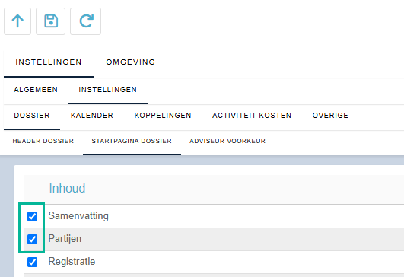Click the up arrow toolbar icon
This screenshot has width=404, height=277.
coord(17,21)
